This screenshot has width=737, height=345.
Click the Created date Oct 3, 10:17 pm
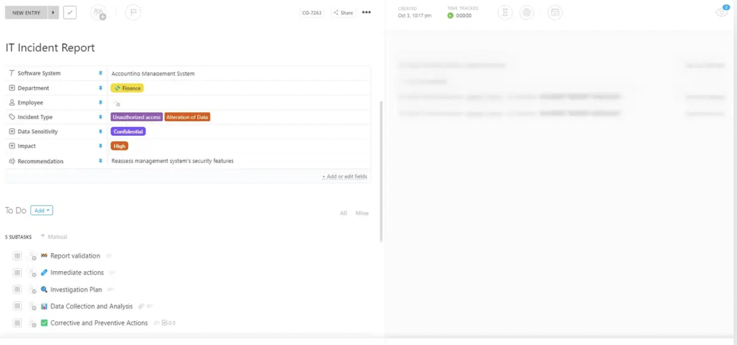(x=414, y=15)
